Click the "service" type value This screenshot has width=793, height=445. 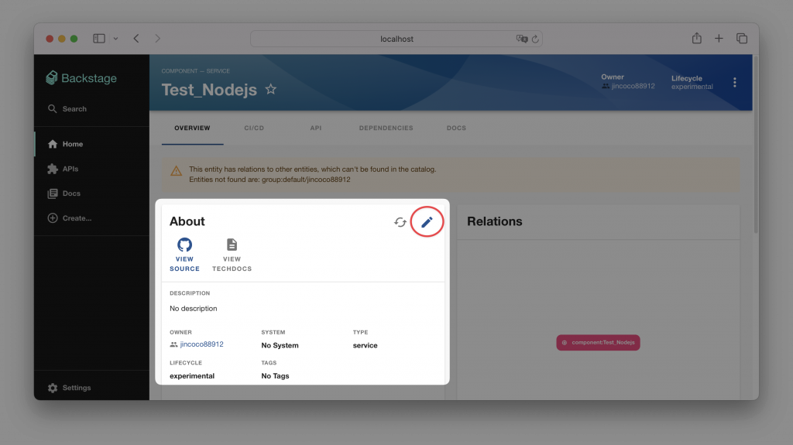(x=366, y=345)
